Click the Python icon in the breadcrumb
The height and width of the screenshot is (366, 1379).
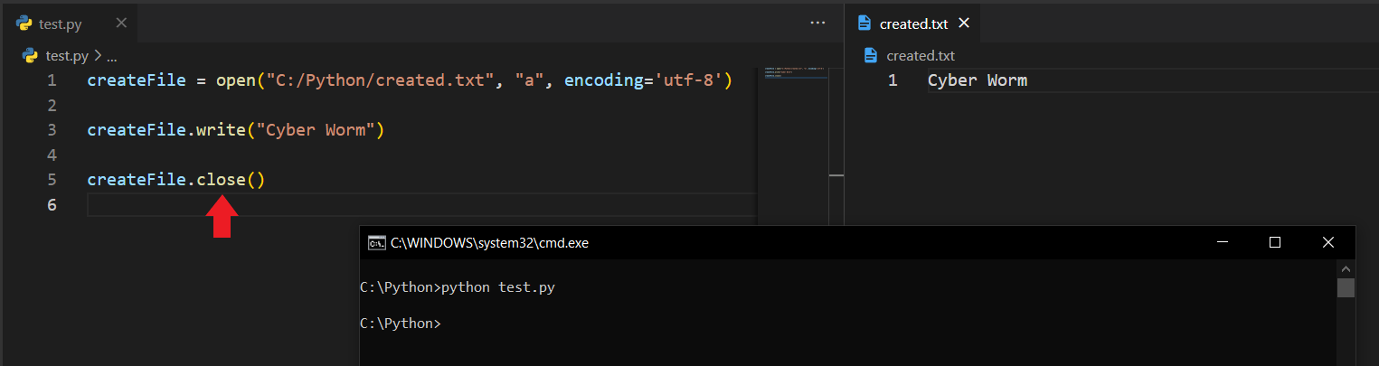click(31, 56)
